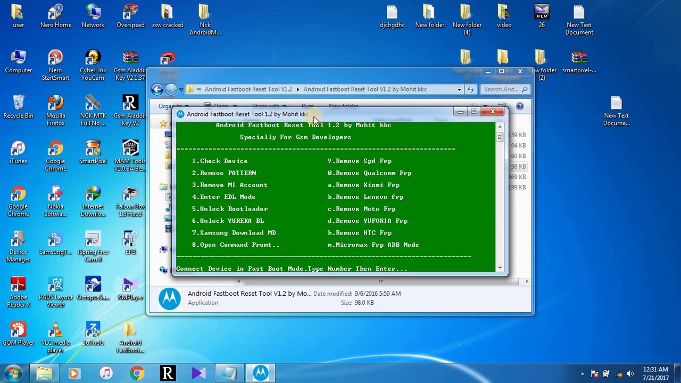Launch GOM Player desktop shortcut

[18, 334]
